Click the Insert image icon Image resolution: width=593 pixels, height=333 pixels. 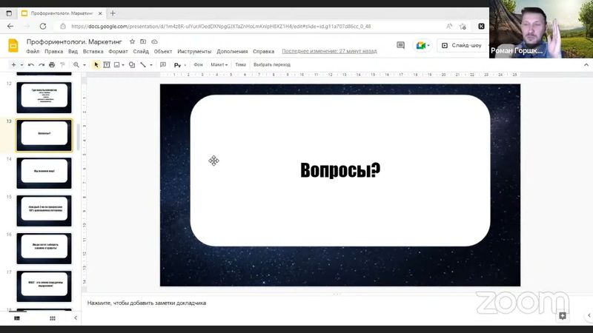117,65
